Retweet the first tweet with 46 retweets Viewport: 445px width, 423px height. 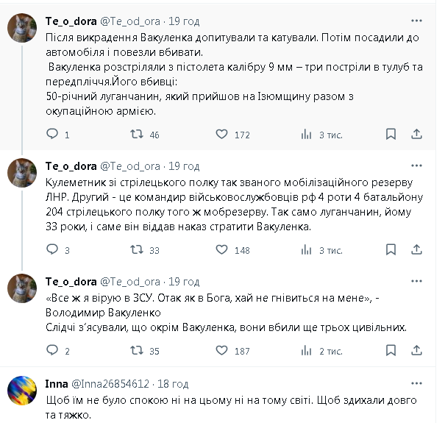(137, 135)
